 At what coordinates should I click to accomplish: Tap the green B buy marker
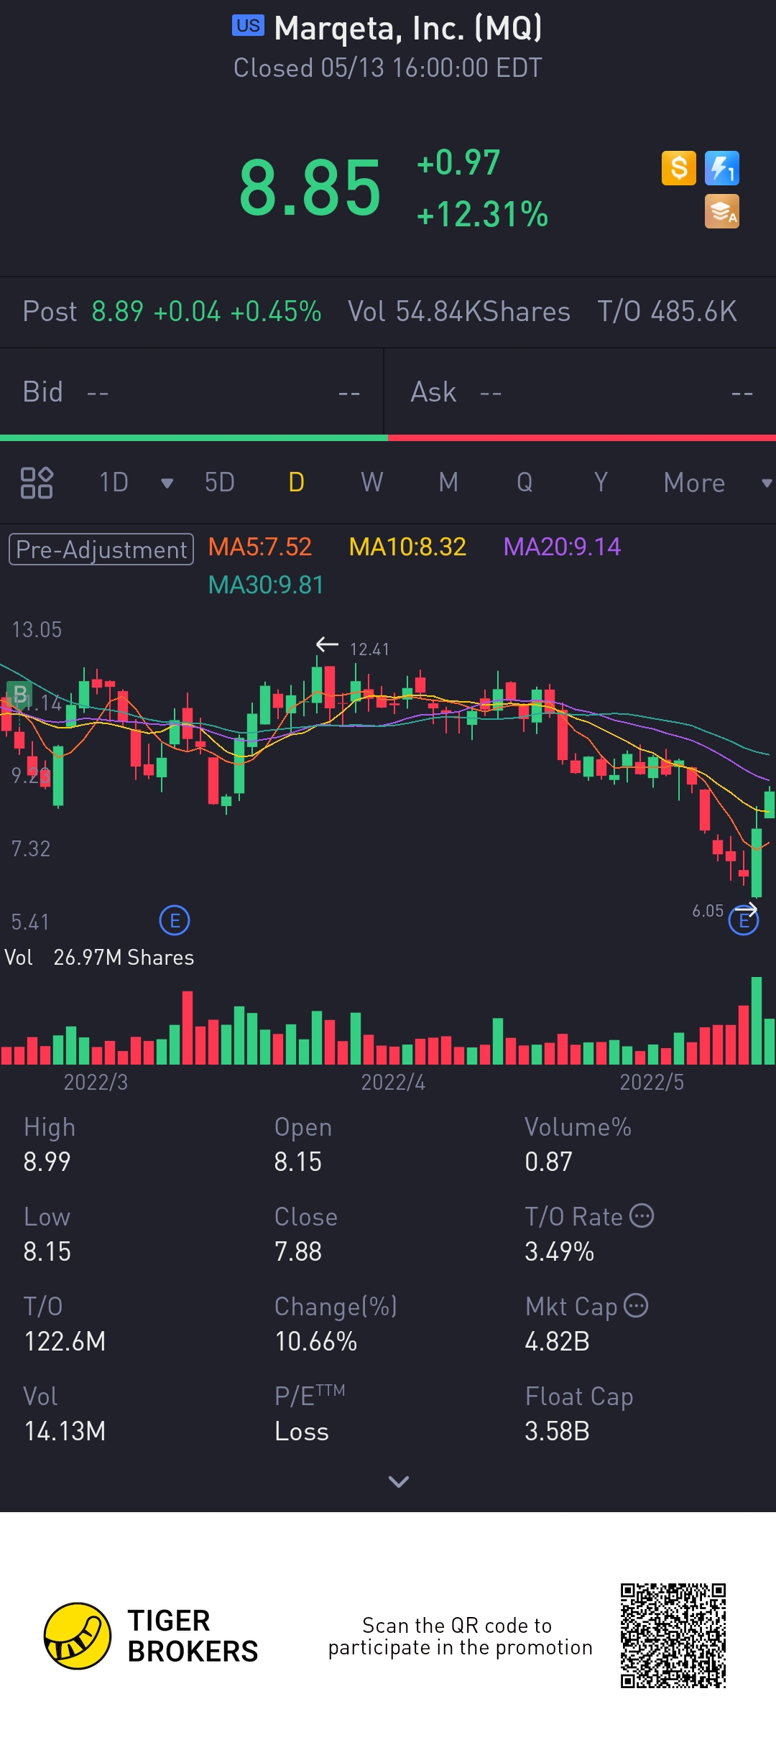point(19,695)
